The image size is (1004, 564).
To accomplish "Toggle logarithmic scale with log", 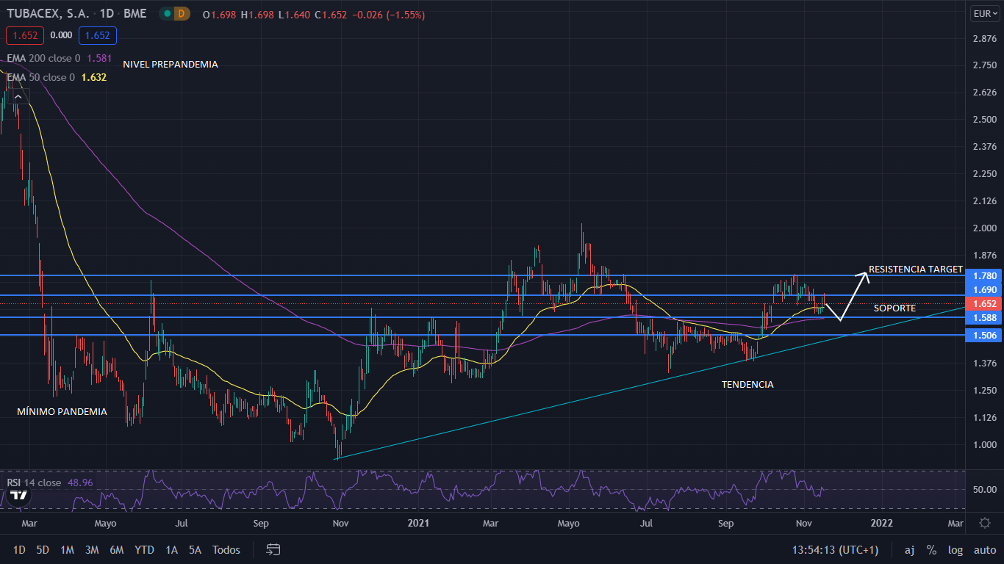I will click(955, 549).
